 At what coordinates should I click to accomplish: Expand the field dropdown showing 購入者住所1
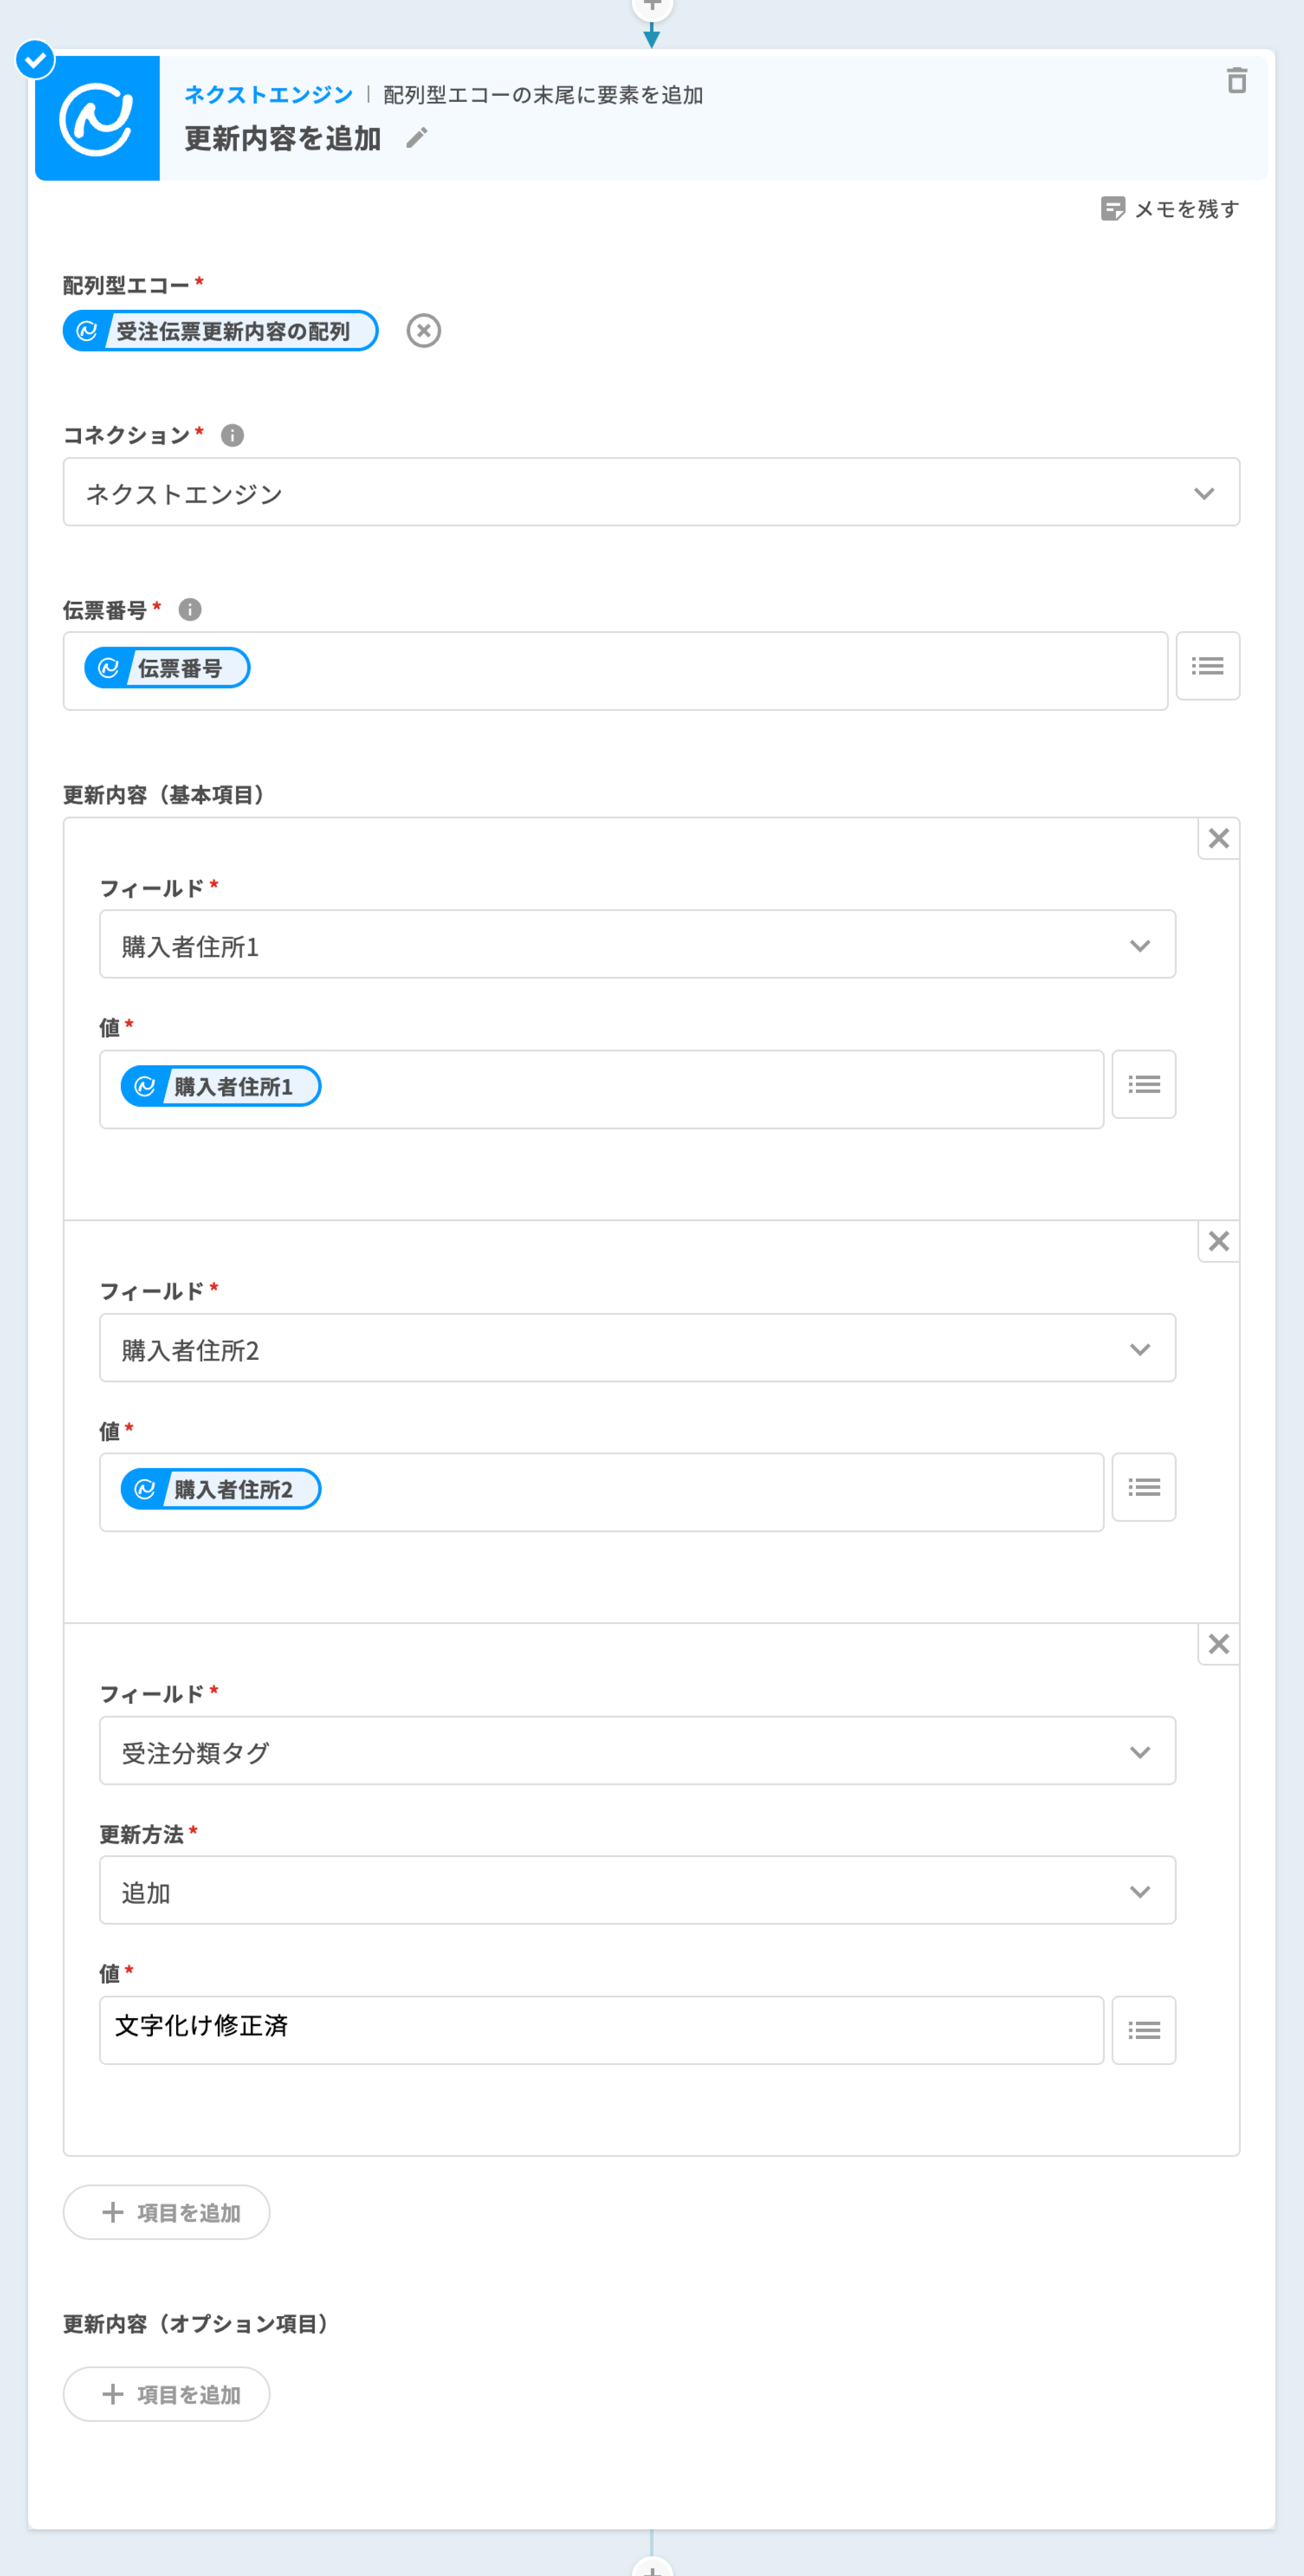(x=637, y=945)
